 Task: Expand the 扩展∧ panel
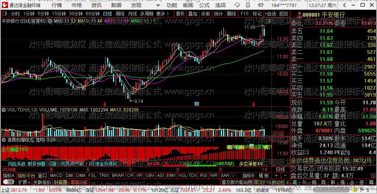(25, 182)
